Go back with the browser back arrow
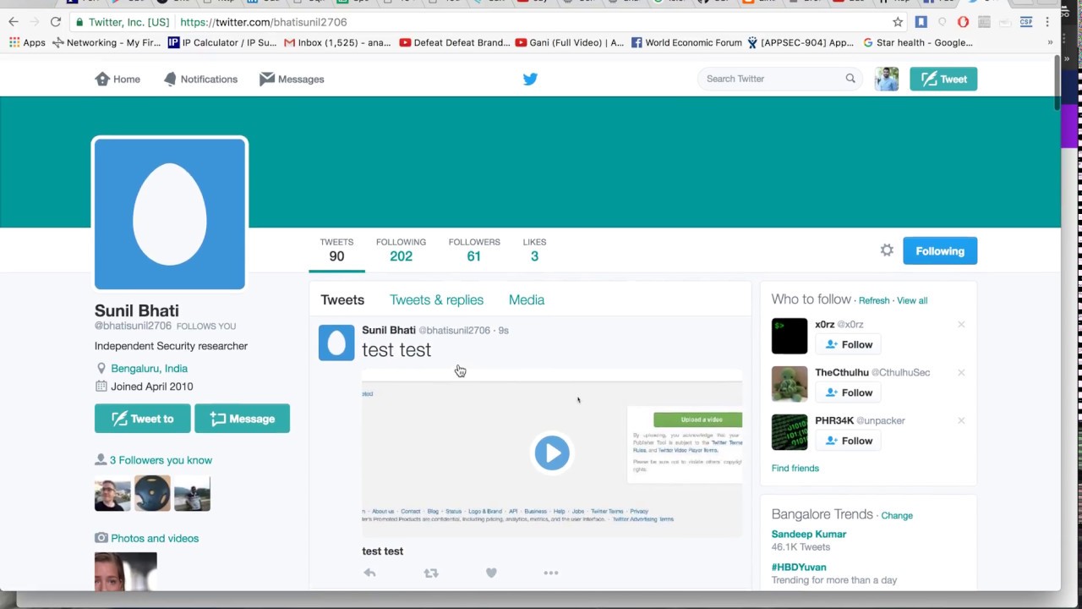The width and height of the screenshot is (1082, 609). [14, 22]
